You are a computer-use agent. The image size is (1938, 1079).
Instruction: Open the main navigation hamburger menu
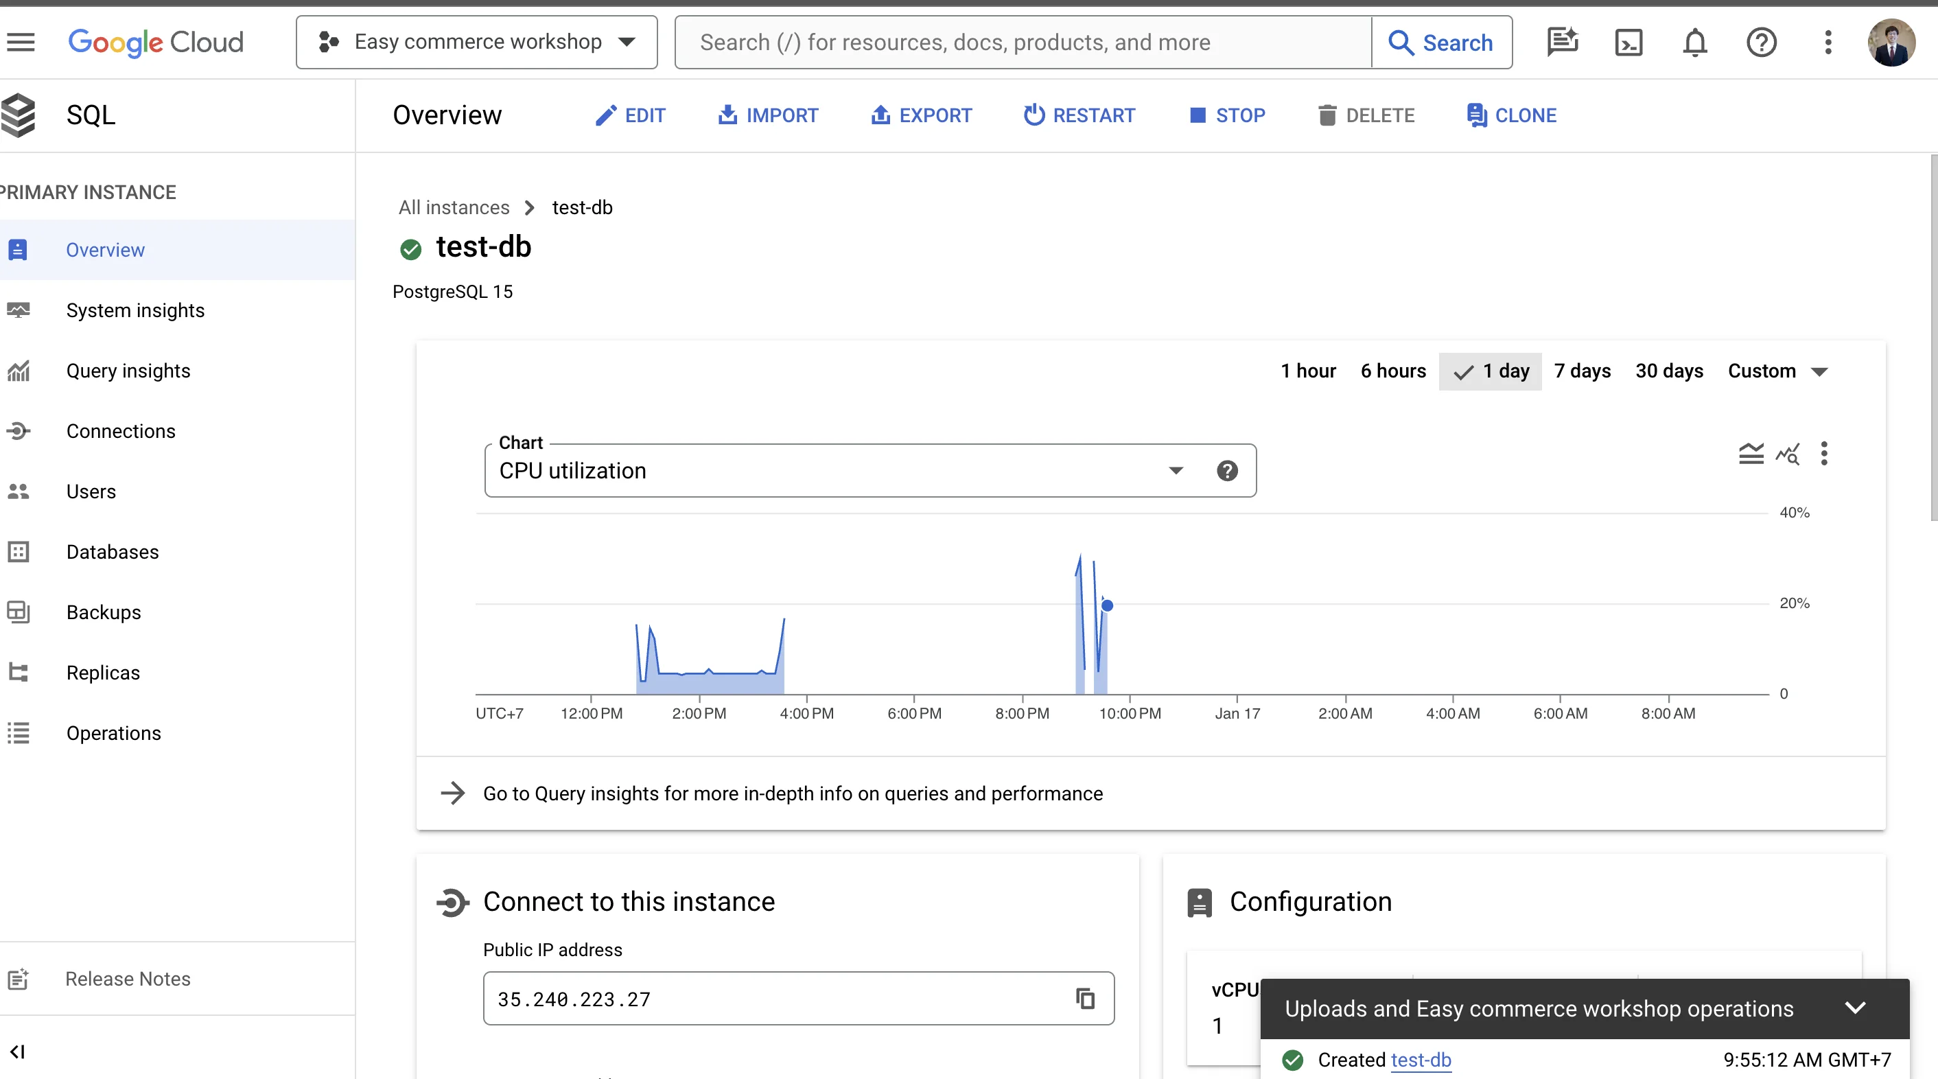(21, 42)
